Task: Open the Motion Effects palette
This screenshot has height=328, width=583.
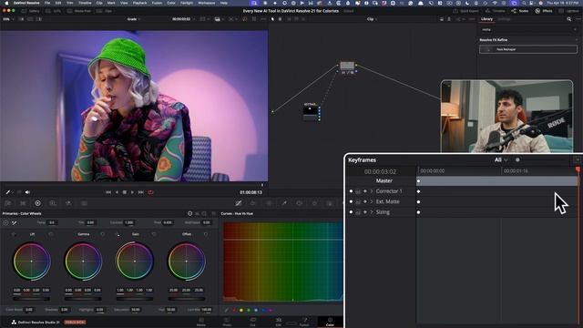Action: pos(84,203)
